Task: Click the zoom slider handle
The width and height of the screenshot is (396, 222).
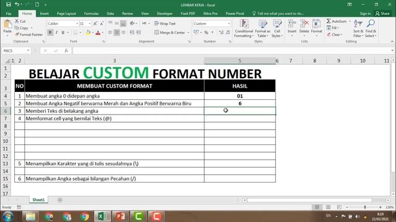Action: 365,207
